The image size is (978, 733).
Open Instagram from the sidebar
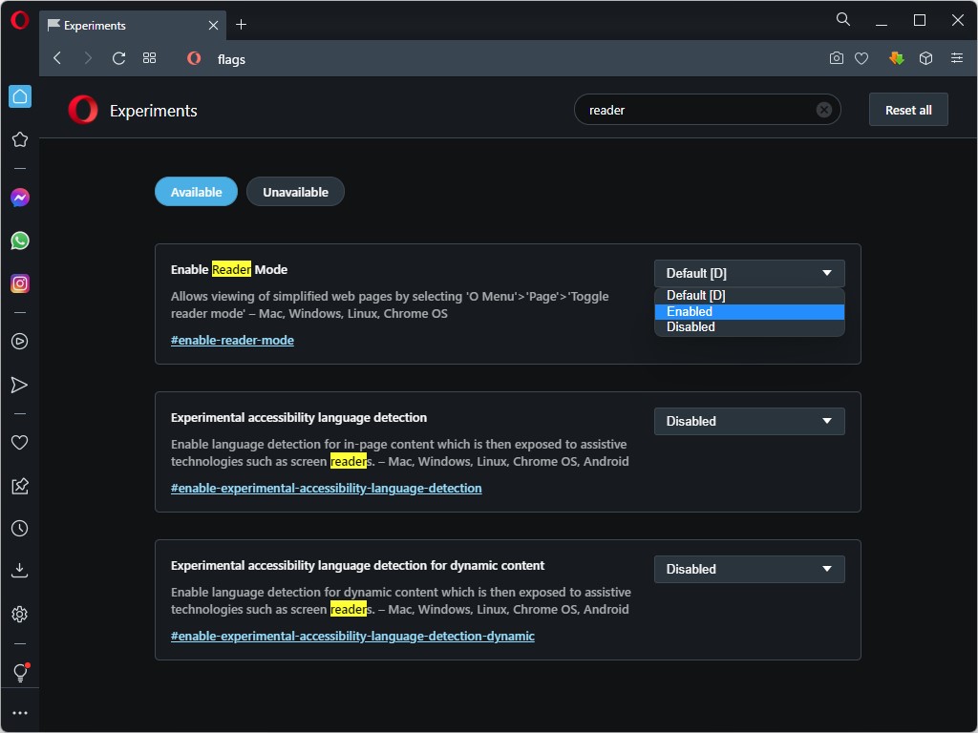coord(19,283)
